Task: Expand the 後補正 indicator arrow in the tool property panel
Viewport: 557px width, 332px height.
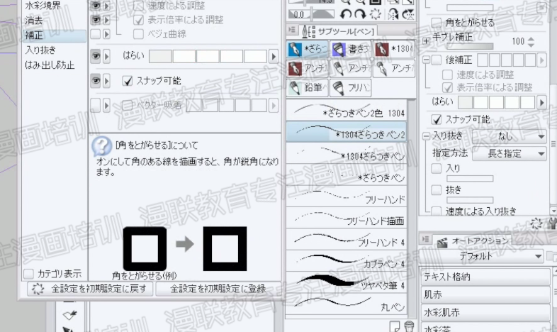Action: pos(541,60)
